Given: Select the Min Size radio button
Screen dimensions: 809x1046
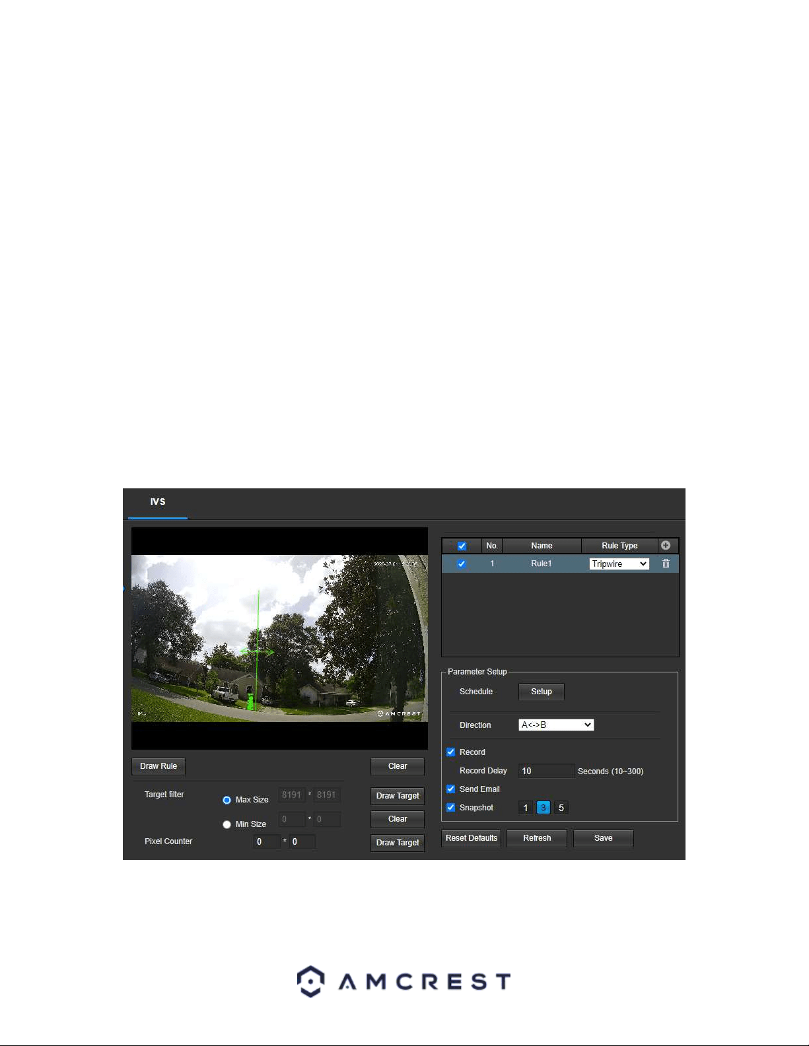Looking at the screenshot, I should pos(227,824).
